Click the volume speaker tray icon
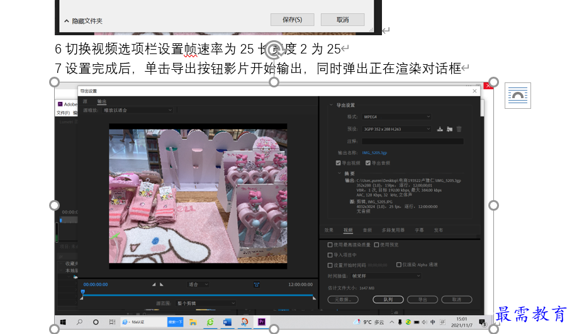Screen dimensions: 572x334 pos(424,322)
